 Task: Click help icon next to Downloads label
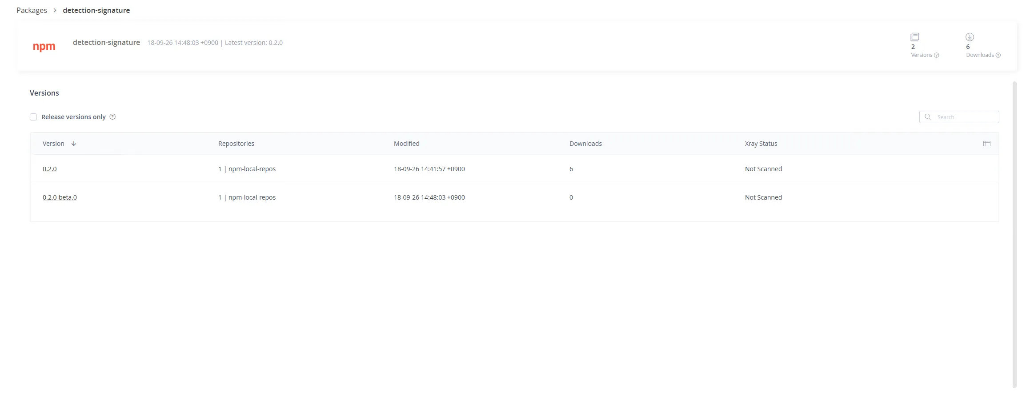(998, 55)
